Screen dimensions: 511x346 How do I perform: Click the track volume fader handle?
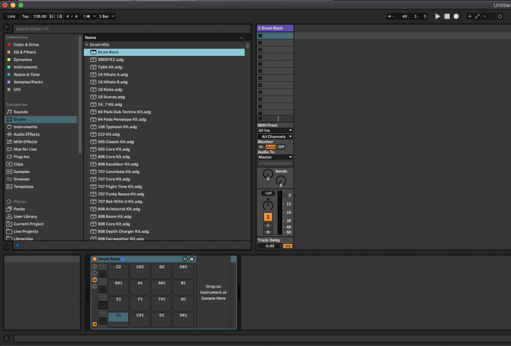click(284, 195)
